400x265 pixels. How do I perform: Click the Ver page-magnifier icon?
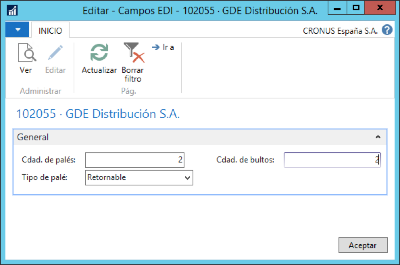pos(27,53)
